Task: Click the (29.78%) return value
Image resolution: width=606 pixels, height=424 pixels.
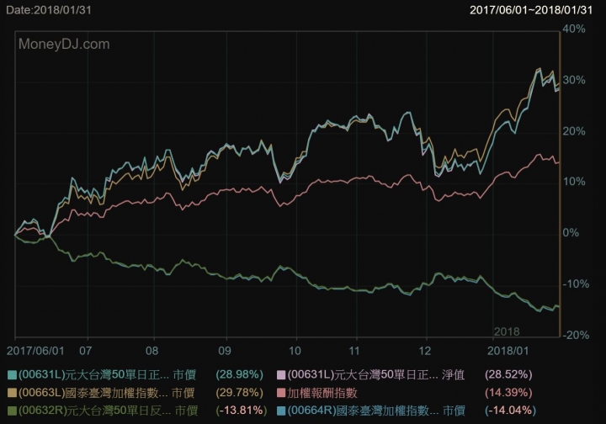Action: point(240,393)
